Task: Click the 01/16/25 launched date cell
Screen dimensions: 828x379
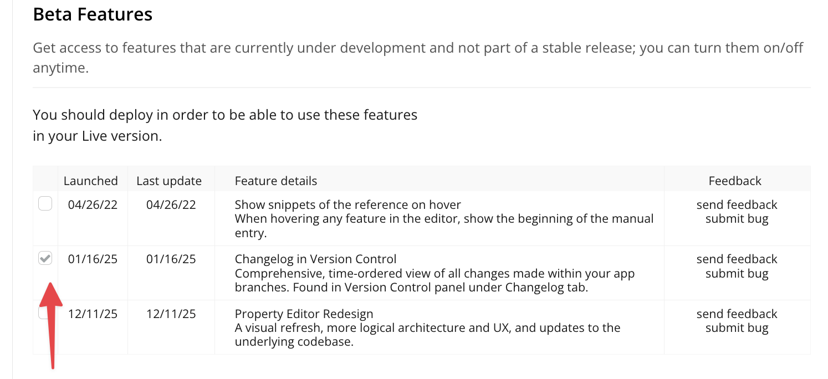Action: [93, 259]
